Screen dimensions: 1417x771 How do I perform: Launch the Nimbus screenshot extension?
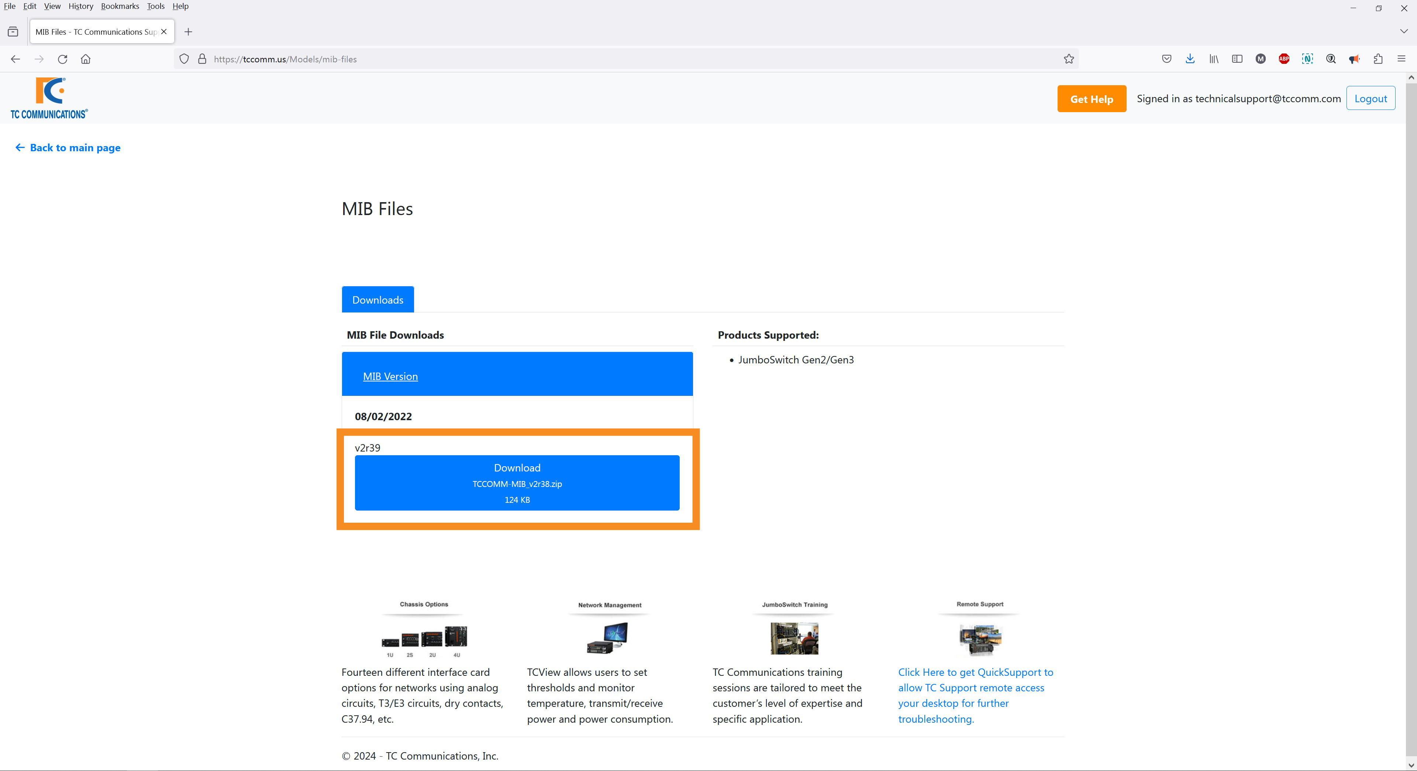click(1307, 59)
